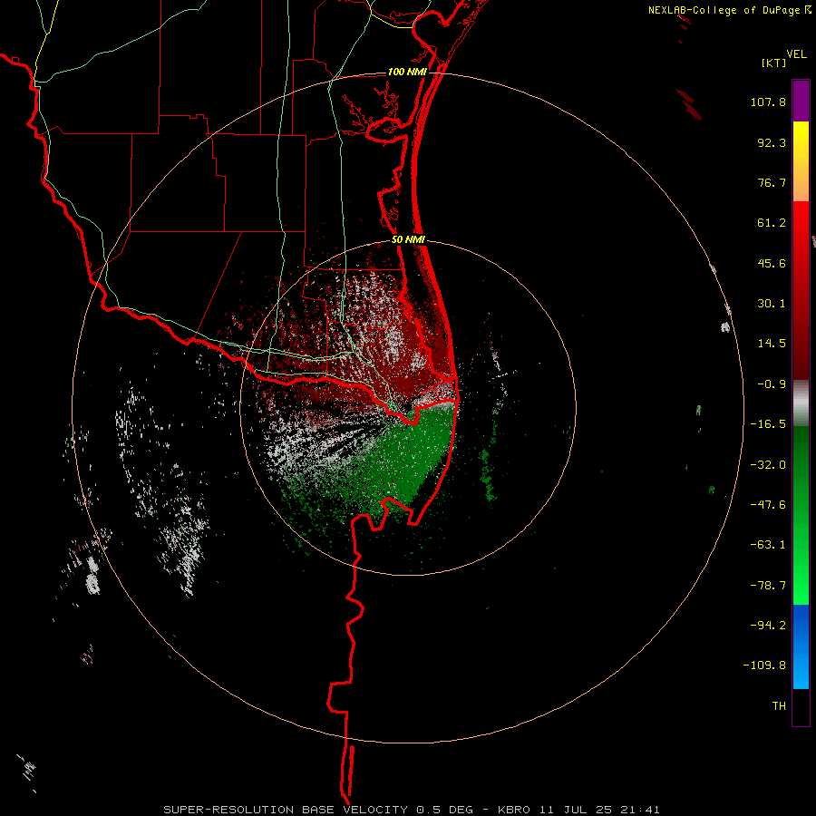Image resolution: width=816 pixels, height=816 pixels.
Task: Click the -63.1 legend value
Action: click(768, 545)
